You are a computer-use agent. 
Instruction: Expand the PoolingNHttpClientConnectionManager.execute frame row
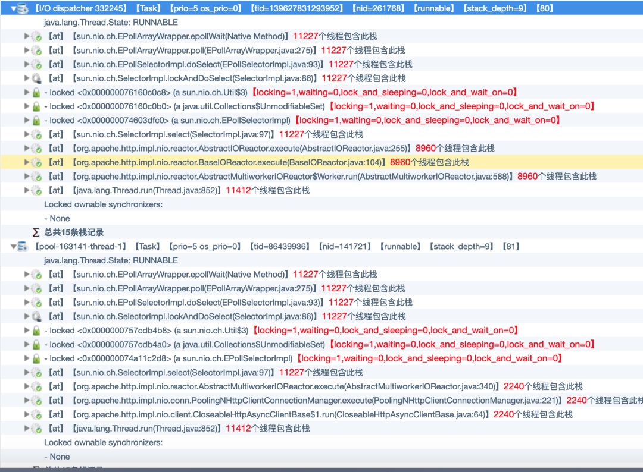pos(27,400)
